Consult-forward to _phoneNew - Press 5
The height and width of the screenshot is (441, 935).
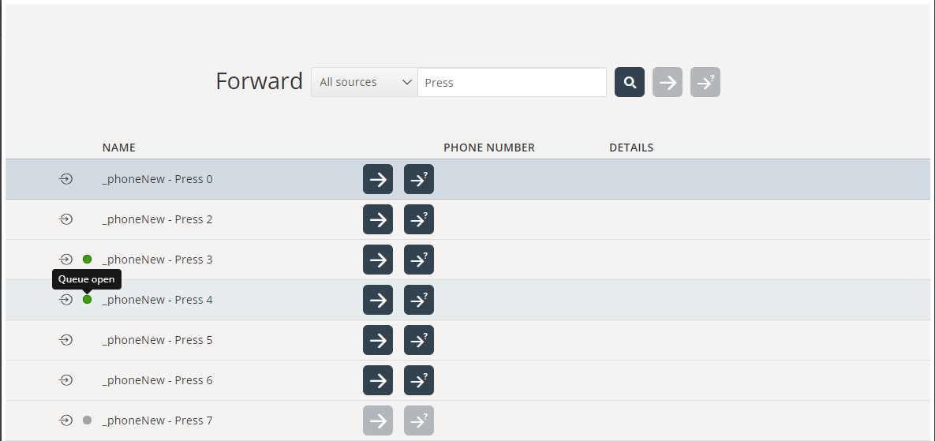coord(419,340)
